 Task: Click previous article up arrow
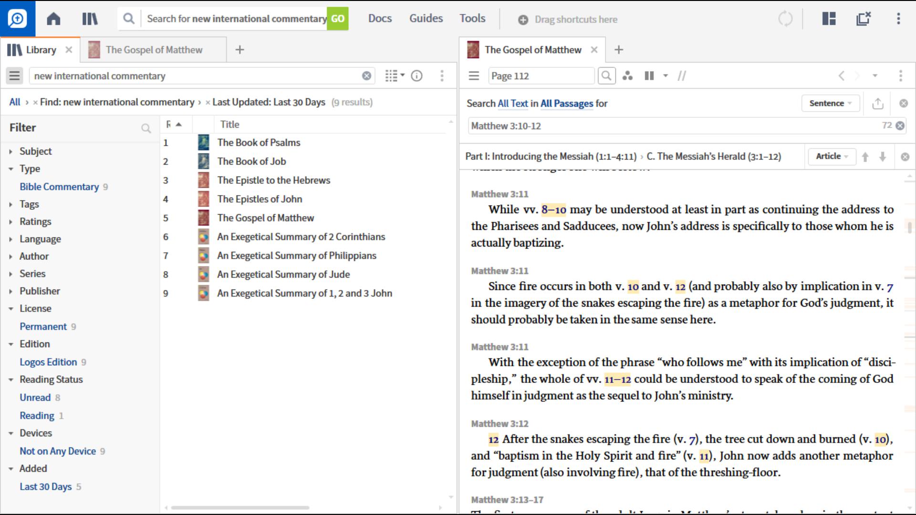[x=865, y=157]
